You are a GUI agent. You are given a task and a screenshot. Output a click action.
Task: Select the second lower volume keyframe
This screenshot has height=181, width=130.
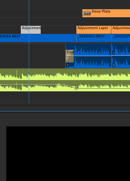point(76,89)
